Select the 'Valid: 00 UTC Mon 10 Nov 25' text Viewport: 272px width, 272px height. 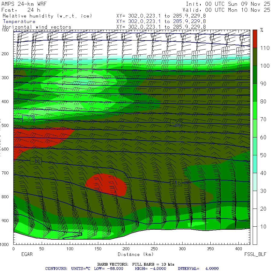click(x=226, y=10)
